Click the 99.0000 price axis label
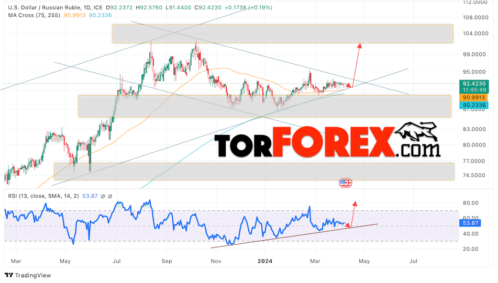Image resolution: width=498 pixels, height=283 pixels. coord(474,54)
